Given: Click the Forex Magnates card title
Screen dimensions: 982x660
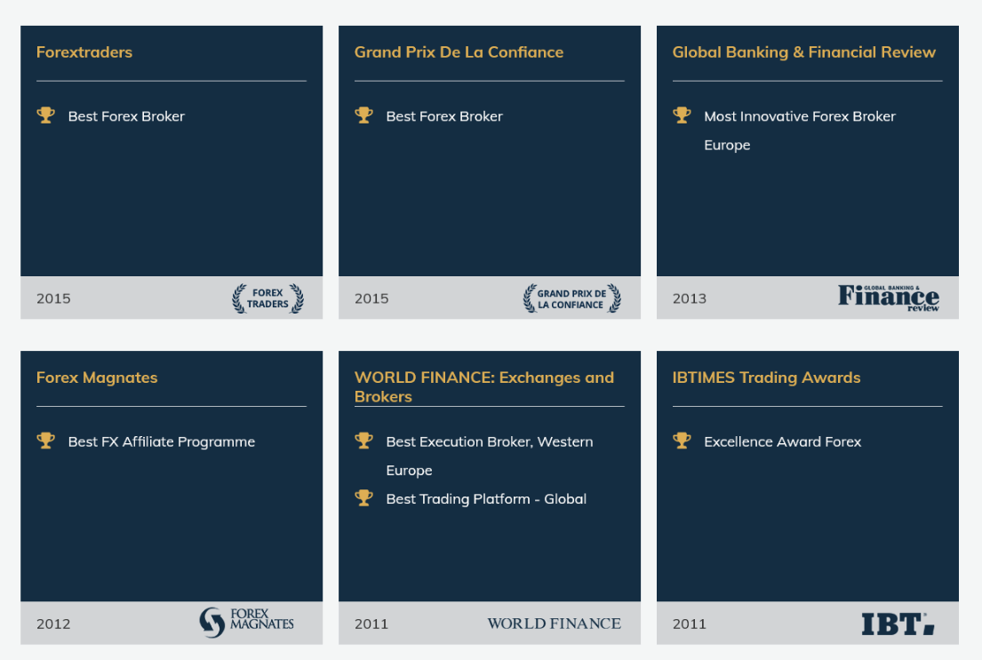Looking at the screenshot, I should coord(97,378).
